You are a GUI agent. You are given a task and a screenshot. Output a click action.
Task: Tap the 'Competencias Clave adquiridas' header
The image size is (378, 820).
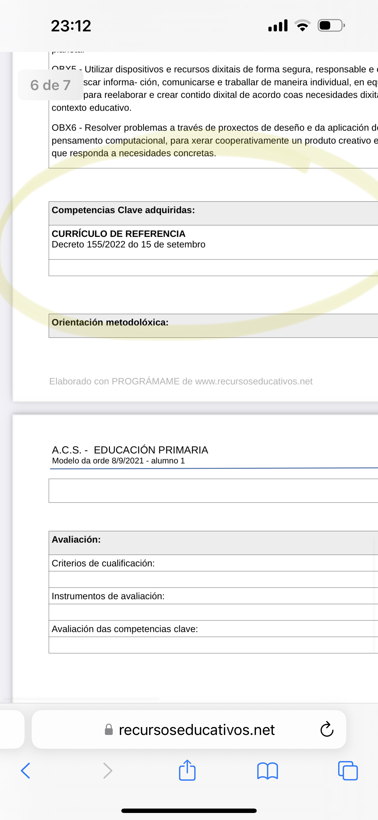pos(123,210)
